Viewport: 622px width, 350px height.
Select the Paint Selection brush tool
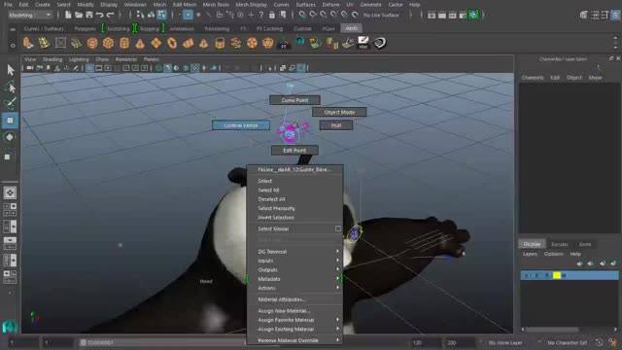[11, 102]
